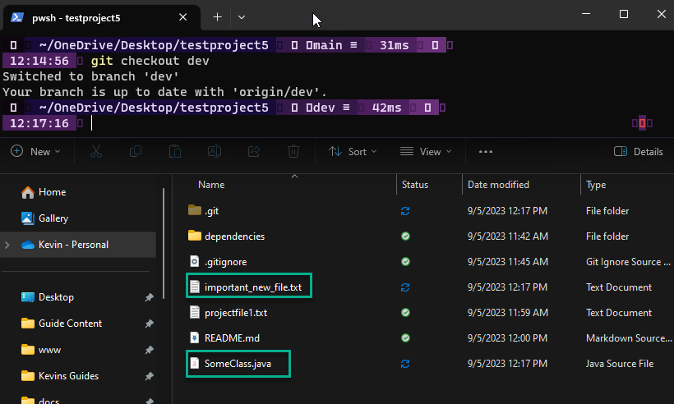Click the sync status icon for .git
Viewport: 674px width, 404px height.
(x=405, y=211)
